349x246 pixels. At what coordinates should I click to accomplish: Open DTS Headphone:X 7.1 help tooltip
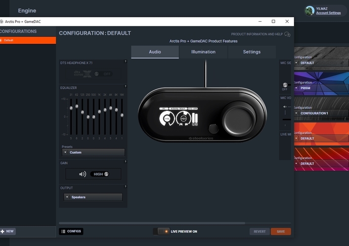(125, 61)
